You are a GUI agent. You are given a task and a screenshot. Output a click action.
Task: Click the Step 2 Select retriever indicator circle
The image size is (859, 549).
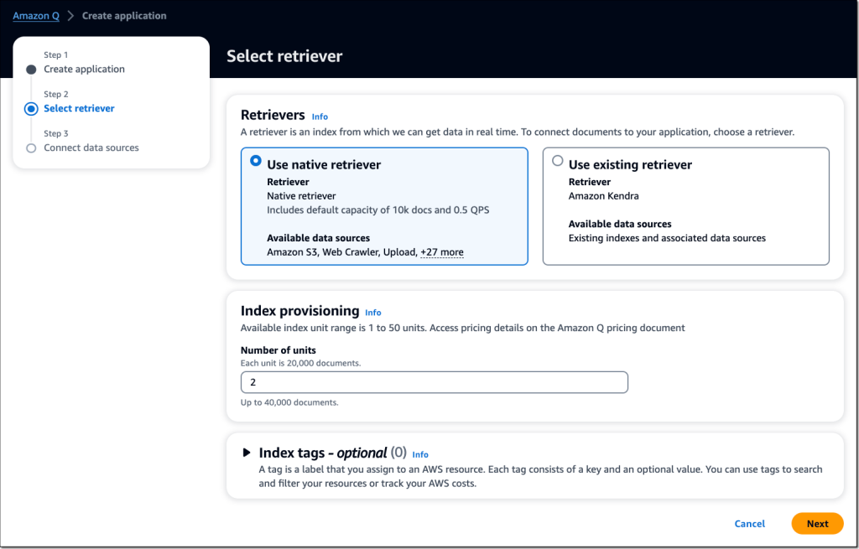click(x=31, y=107)
